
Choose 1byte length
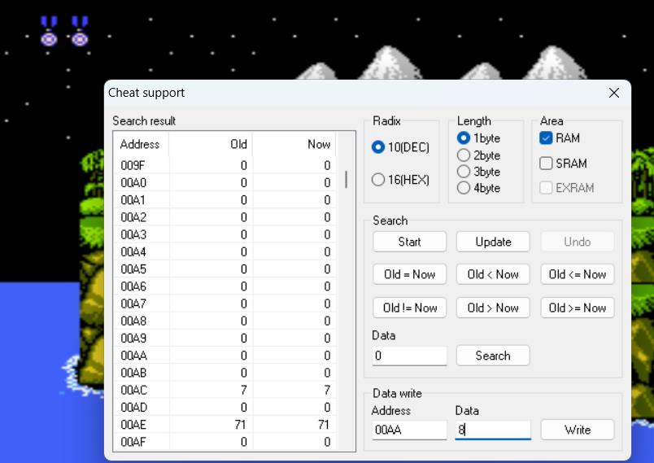tap(478, 138)
